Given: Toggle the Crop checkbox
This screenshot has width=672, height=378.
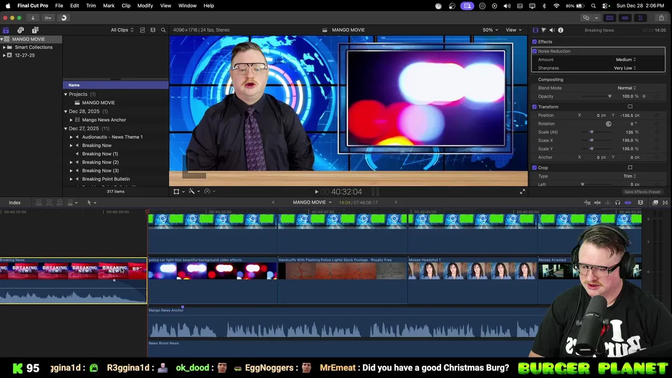Looking at the screenshot, I should tap(534, 167).
